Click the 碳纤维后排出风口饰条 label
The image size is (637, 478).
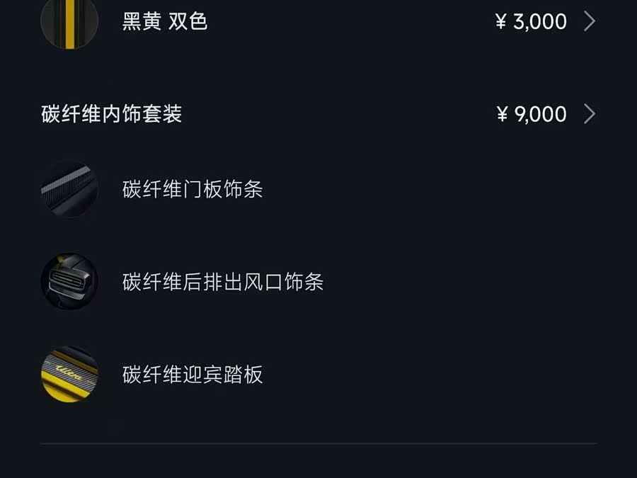[223, 282]
